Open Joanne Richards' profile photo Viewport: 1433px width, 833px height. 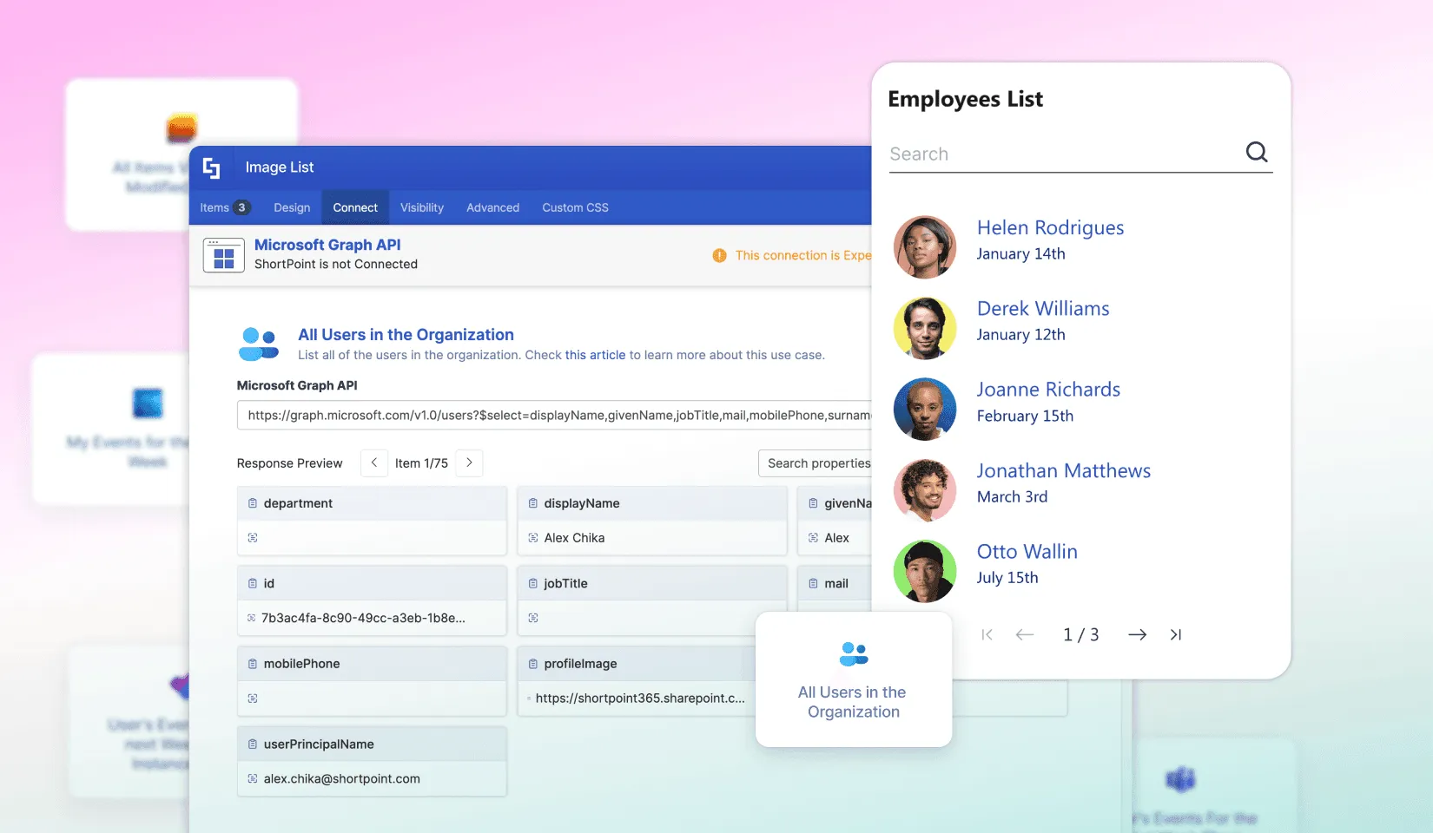coord(925,409)
